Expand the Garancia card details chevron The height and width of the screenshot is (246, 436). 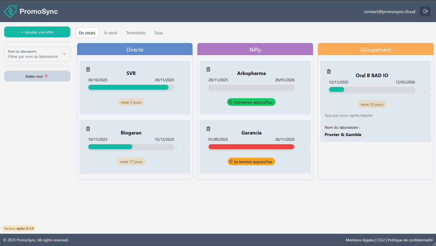pos(304,147)
